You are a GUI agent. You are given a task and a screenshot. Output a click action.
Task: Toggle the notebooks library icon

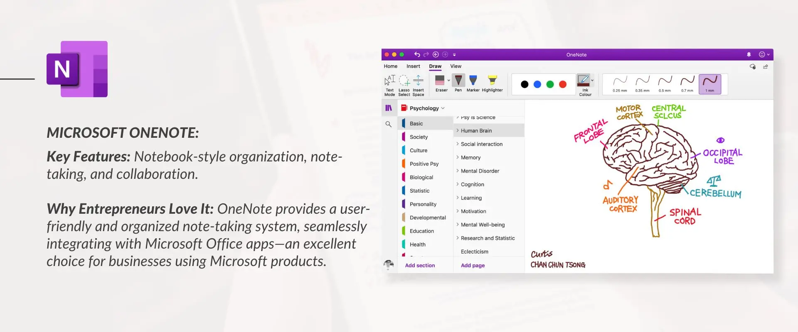tap(389, 108)
